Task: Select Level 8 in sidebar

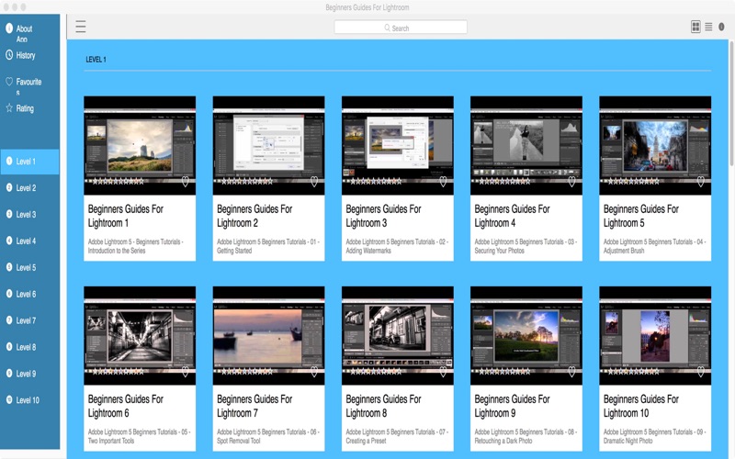Action: [29, 347]
